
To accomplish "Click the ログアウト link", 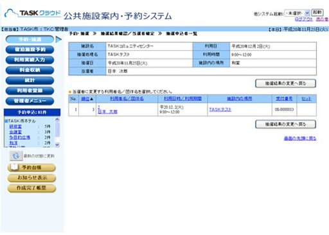I will [304, 19].
